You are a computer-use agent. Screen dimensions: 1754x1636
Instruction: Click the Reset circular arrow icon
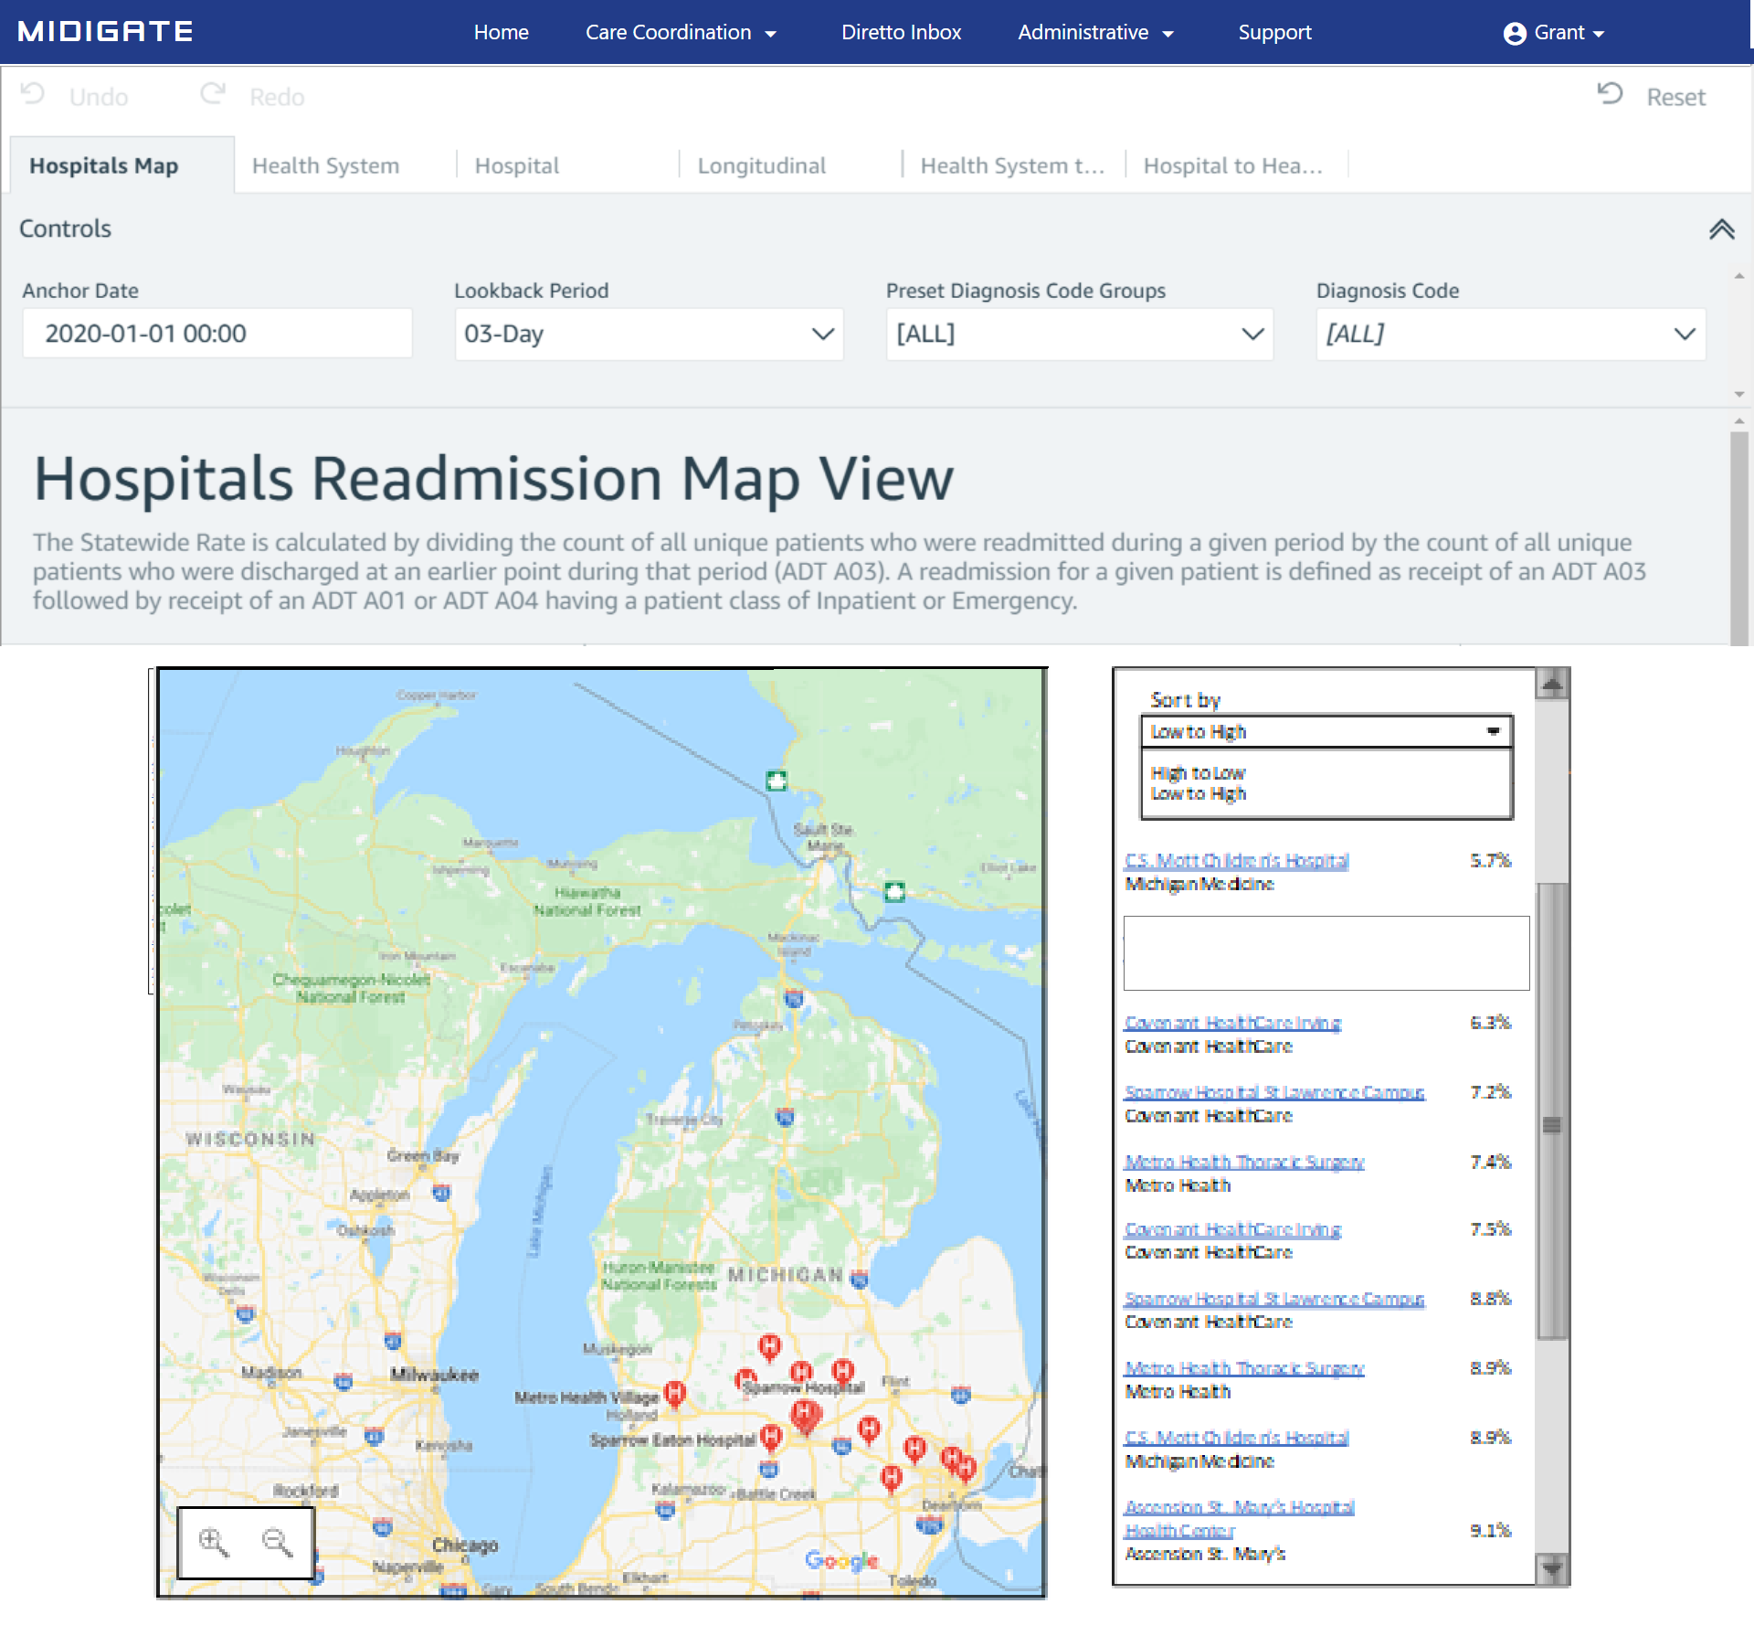click(x=1610, y=93)
